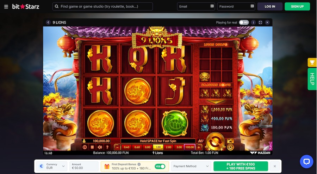Start autoplay with the round play icon
Screen dimensions: 317x174
point(230,147)
